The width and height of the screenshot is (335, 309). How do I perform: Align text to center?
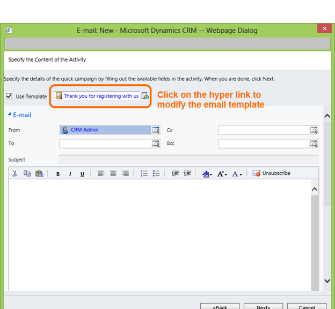113,174
